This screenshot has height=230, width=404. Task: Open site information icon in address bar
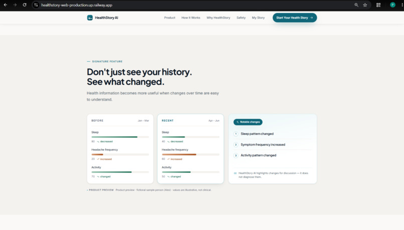36,5
